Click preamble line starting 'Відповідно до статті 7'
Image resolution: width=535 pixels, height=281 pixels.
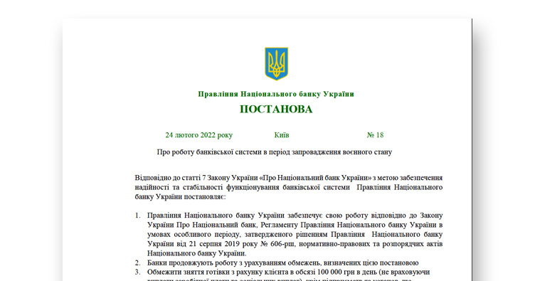pyautogui.click(x=289, y=178)
